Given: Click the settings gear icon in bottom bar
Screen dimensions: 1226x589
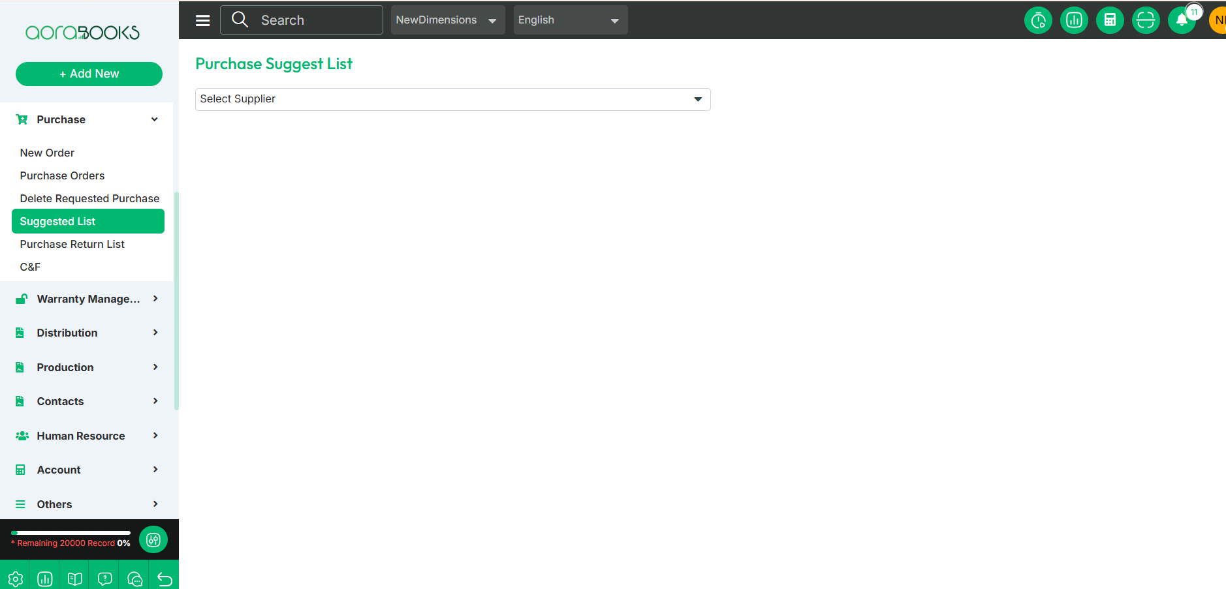Looking at the screenshot, I should point(15,579).
